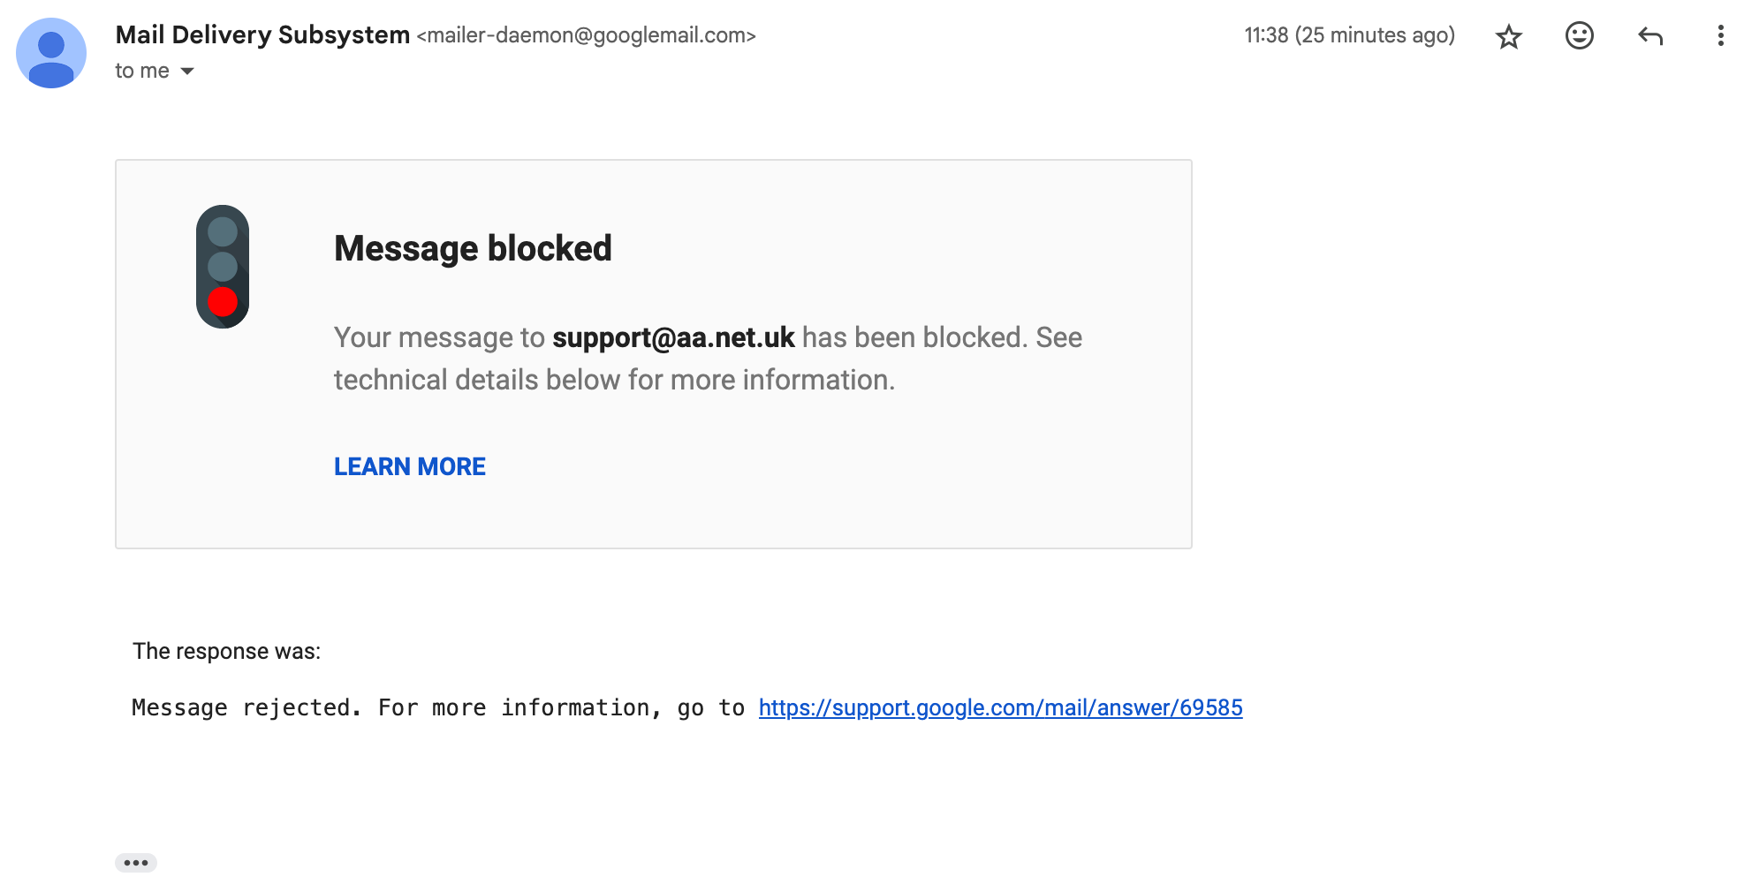The image size is (1744, 892).
Task: Click 'The response was:' text
Action: point(226,651)
